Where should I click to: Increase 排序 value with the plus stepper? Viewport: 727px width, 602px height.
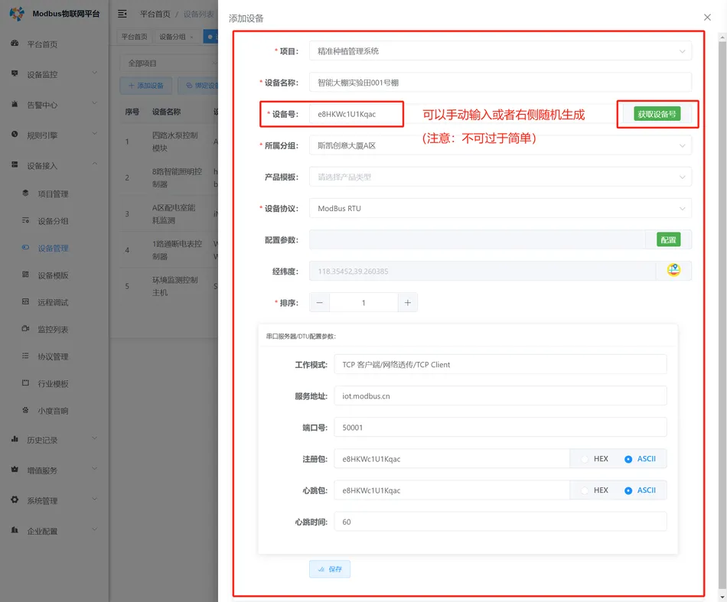[407, 301]
